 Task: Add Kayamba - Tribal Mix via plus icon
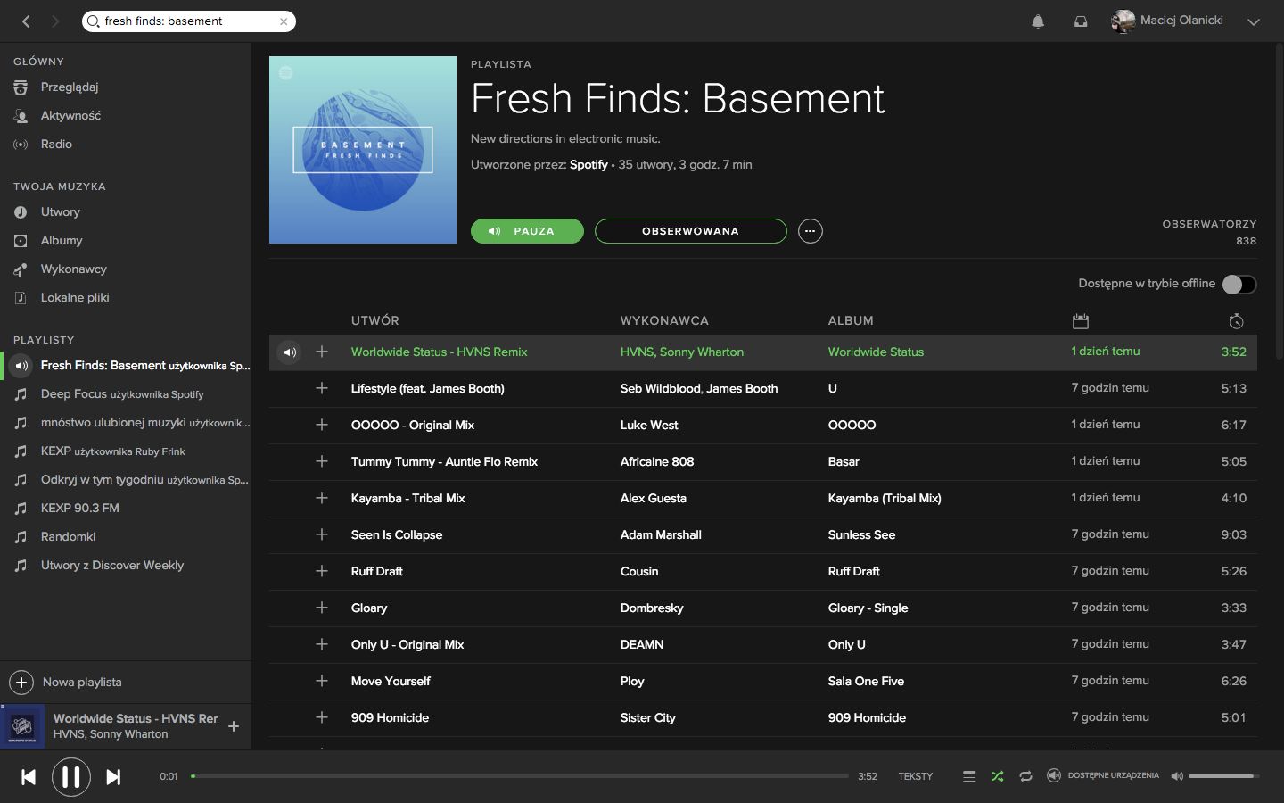click(x=322, y=498)
